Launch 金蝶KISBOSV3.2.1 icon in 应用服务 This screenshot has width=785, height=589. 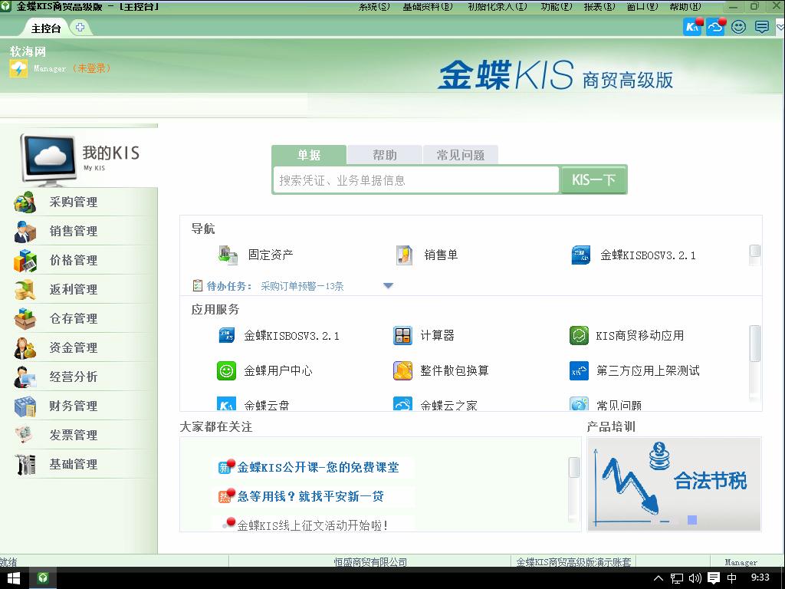point(226,335)
